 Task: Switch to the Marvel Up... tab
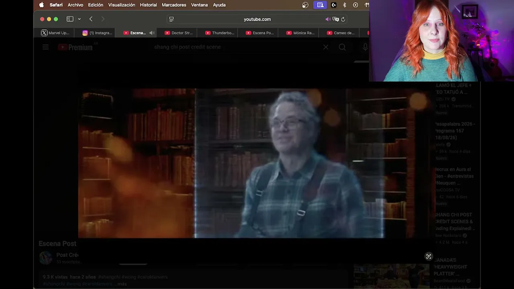pos(55,33)
